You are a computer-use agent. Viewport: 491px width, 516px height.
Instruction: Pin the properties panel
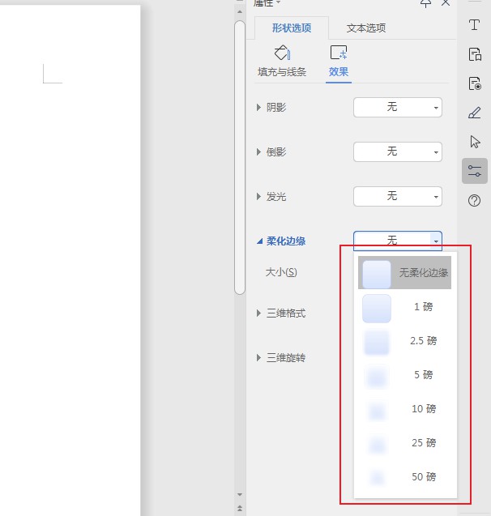tap(425, 3)
